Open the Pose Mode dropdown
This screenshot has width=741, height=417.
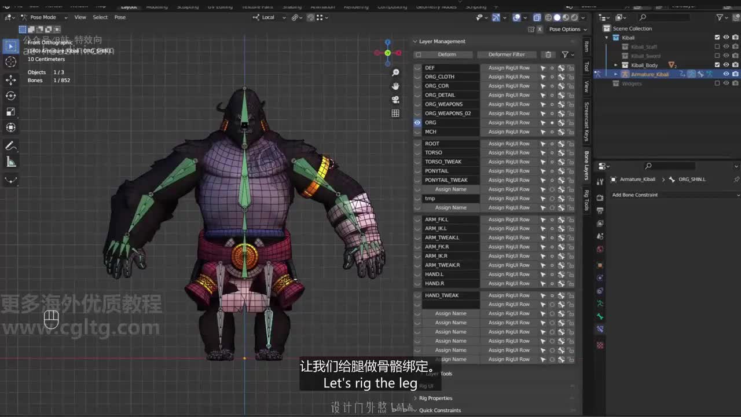click(44, 17)
